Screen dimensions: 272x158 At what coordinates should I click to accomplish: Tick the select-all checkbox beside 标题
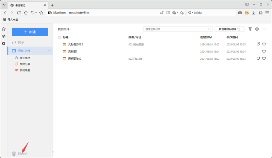pyautogui.click(x=60, y=37)
